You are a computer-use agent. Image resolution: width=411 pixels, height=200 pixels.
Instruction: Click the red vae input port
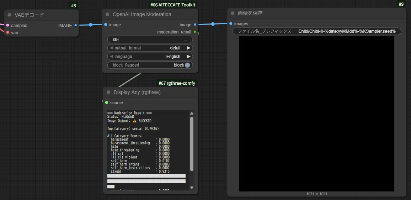[7, 32]
